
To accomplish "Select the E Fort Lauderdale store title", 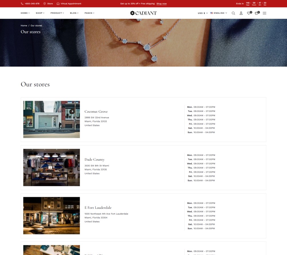I will point(98,208).
